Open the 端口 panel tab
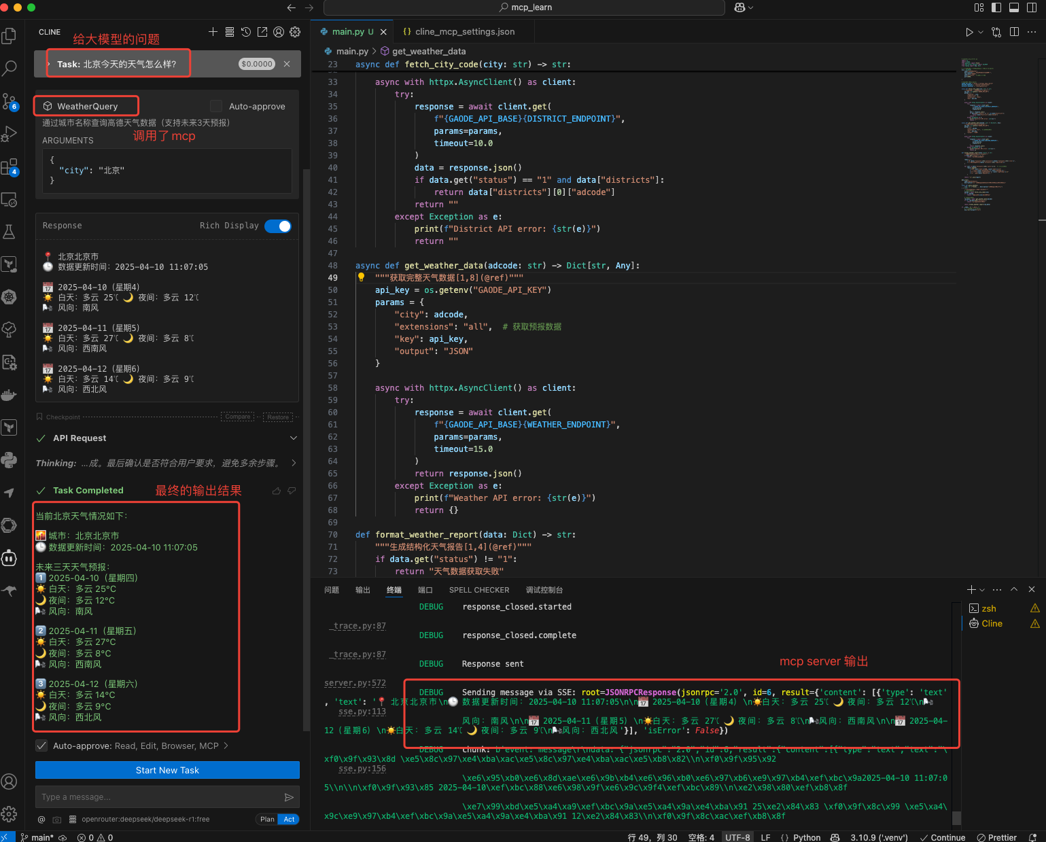 click(x=425, y=590)
